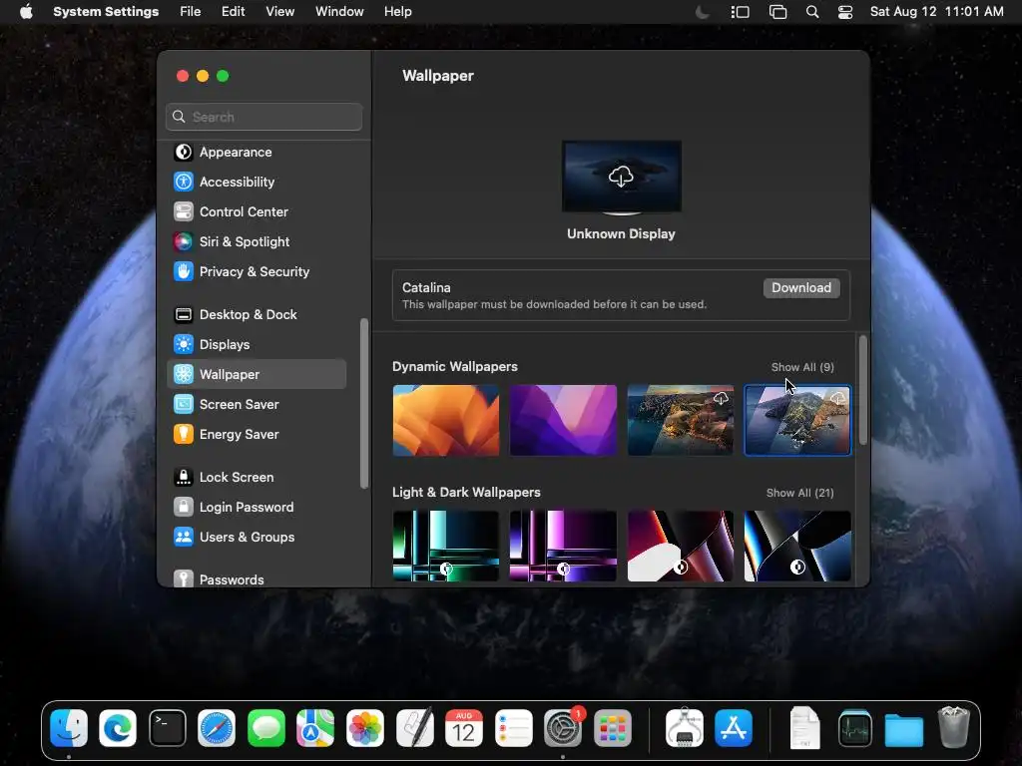Open Messages app in Dock
Screen dimensions: 1022x766
tap(266, 728)
